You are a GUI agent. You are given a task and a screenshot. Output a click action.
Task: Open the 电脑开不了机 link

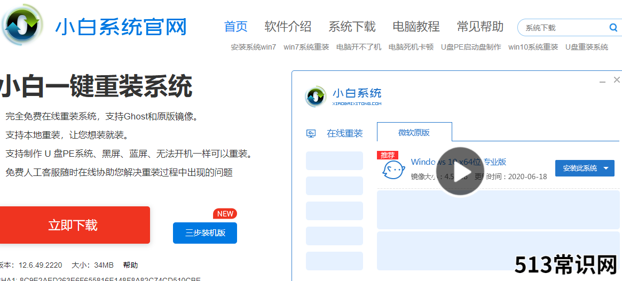pos(359,47)
